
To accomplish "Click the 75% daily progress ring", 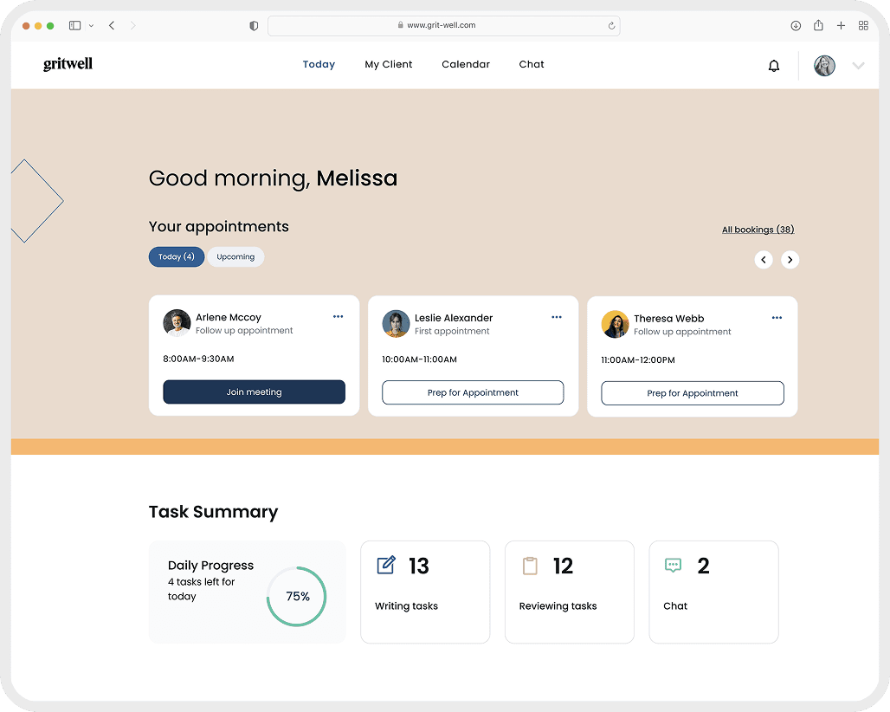I will tap(296, 596).
